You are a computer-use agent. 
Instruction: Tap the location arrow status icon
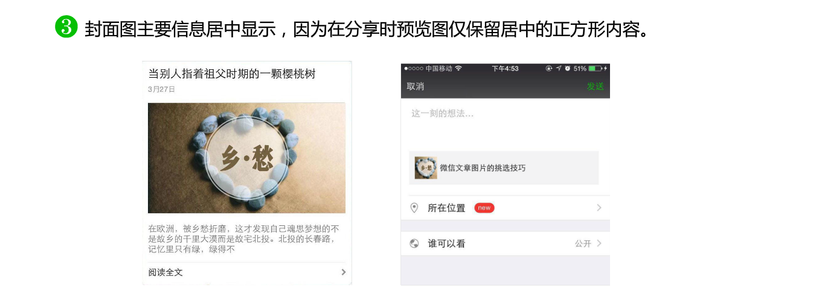coord(559,69)
